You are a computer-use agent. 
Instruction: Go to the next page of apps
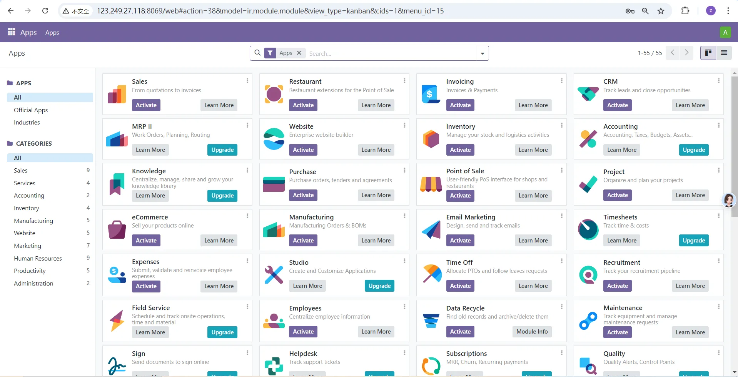[686, 53]
